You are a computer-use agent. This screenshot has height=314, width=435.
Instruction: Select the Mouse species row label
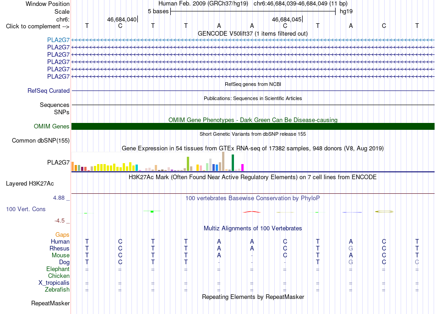click(x=60, y=255)
